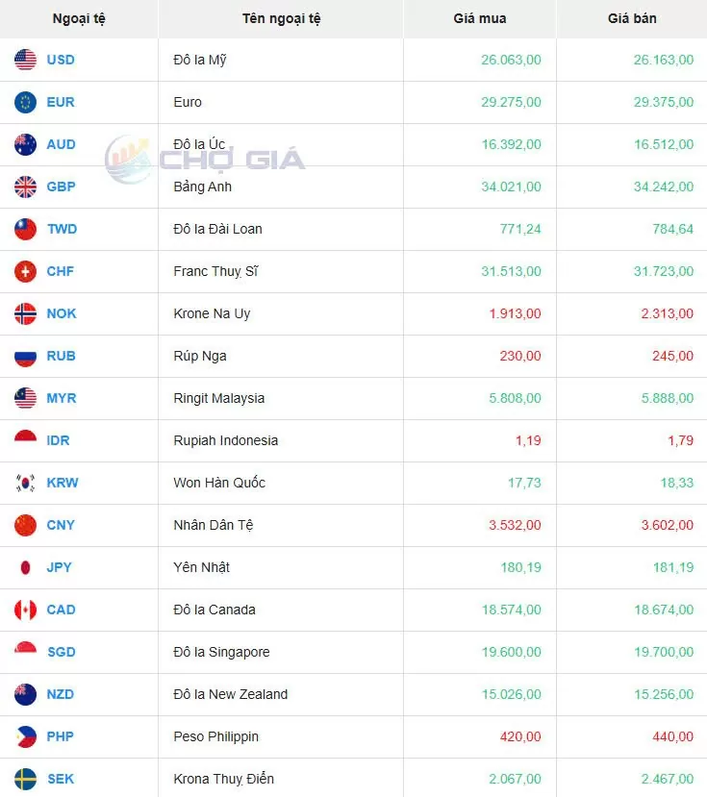Click the UK flag beside GBP
Image resolution: width=707 pixels, height=797 pixels.
tap(25, 187)
